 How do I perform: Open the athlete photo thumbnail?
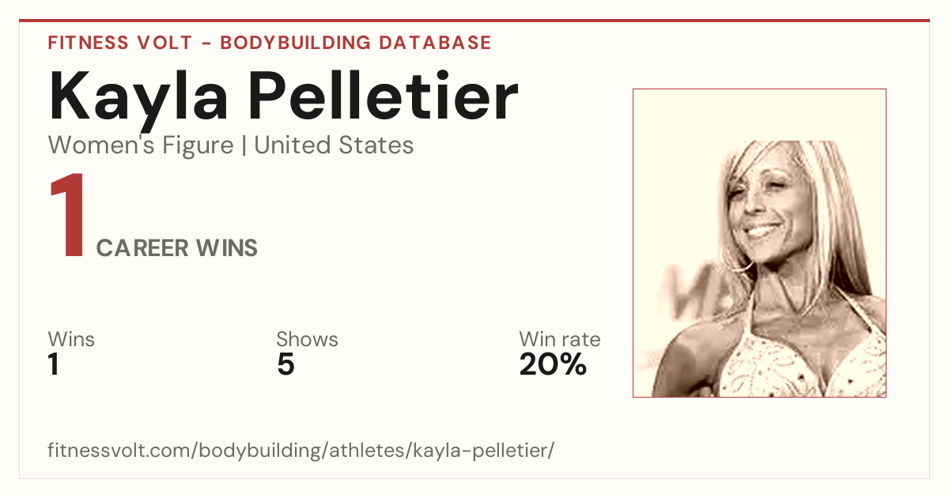click(x=759, y=243)
